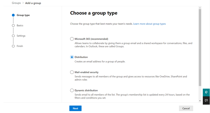
Task: Choose Mail-enabled security radio button
Action: point(72,72)
